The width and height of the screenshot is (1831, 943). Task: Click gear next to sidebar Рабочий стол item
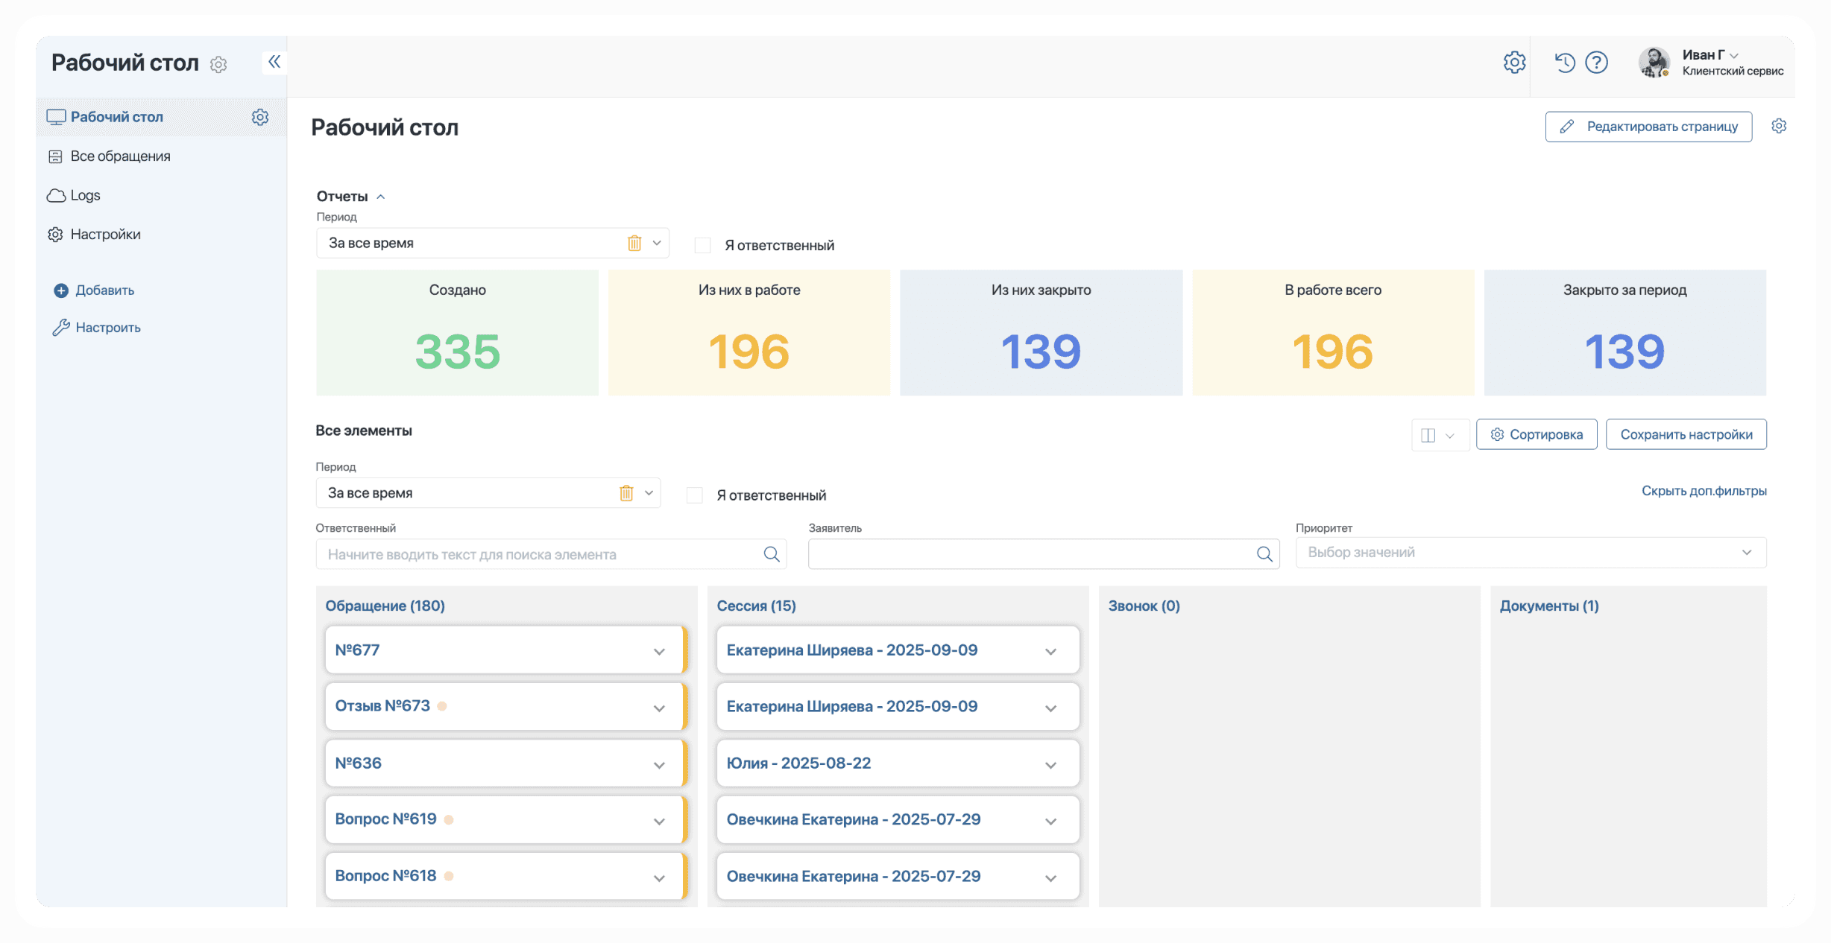pyautogui.click(x=259, y=117)
